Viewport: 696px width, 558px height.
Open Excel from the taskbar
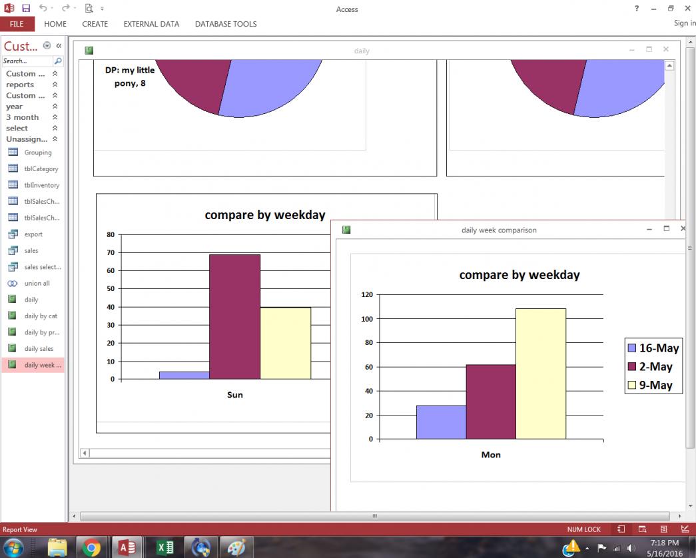pos(166,547)
